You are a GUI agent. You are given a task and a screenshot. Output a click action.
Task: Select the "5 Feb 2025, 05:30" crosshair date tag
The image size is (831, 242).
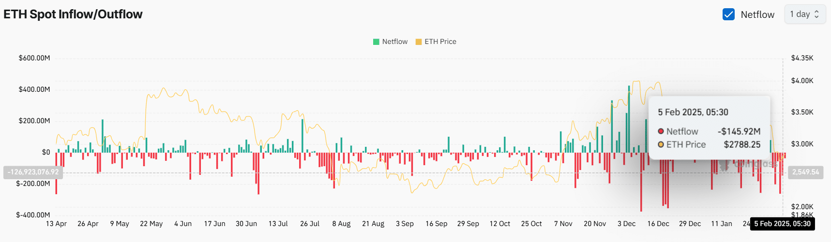782,224
